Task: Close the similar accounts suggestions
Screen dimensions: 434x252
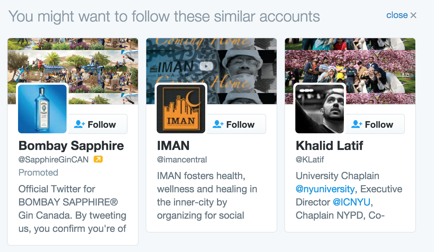Action: 401,15
